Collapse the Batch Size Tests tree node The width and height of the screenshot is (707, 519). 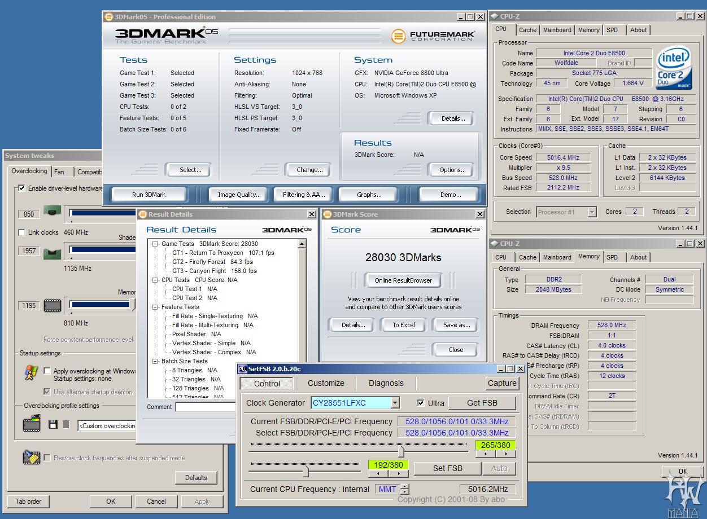pos(155,361)
